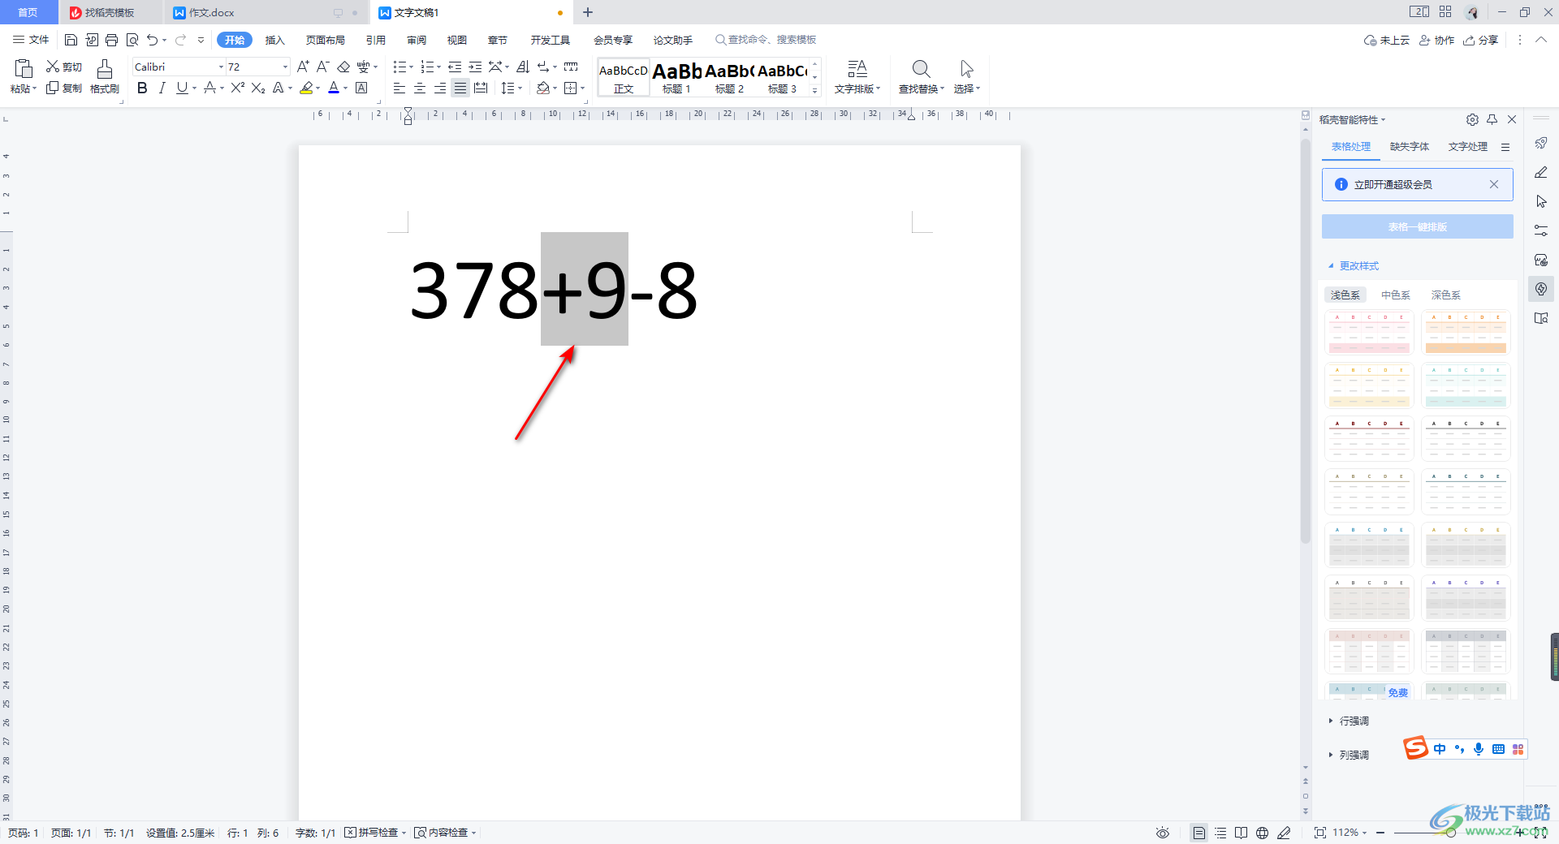Open bullet list dropdown arrow
The image size is (1559, 844).
[x=411, y=67]
